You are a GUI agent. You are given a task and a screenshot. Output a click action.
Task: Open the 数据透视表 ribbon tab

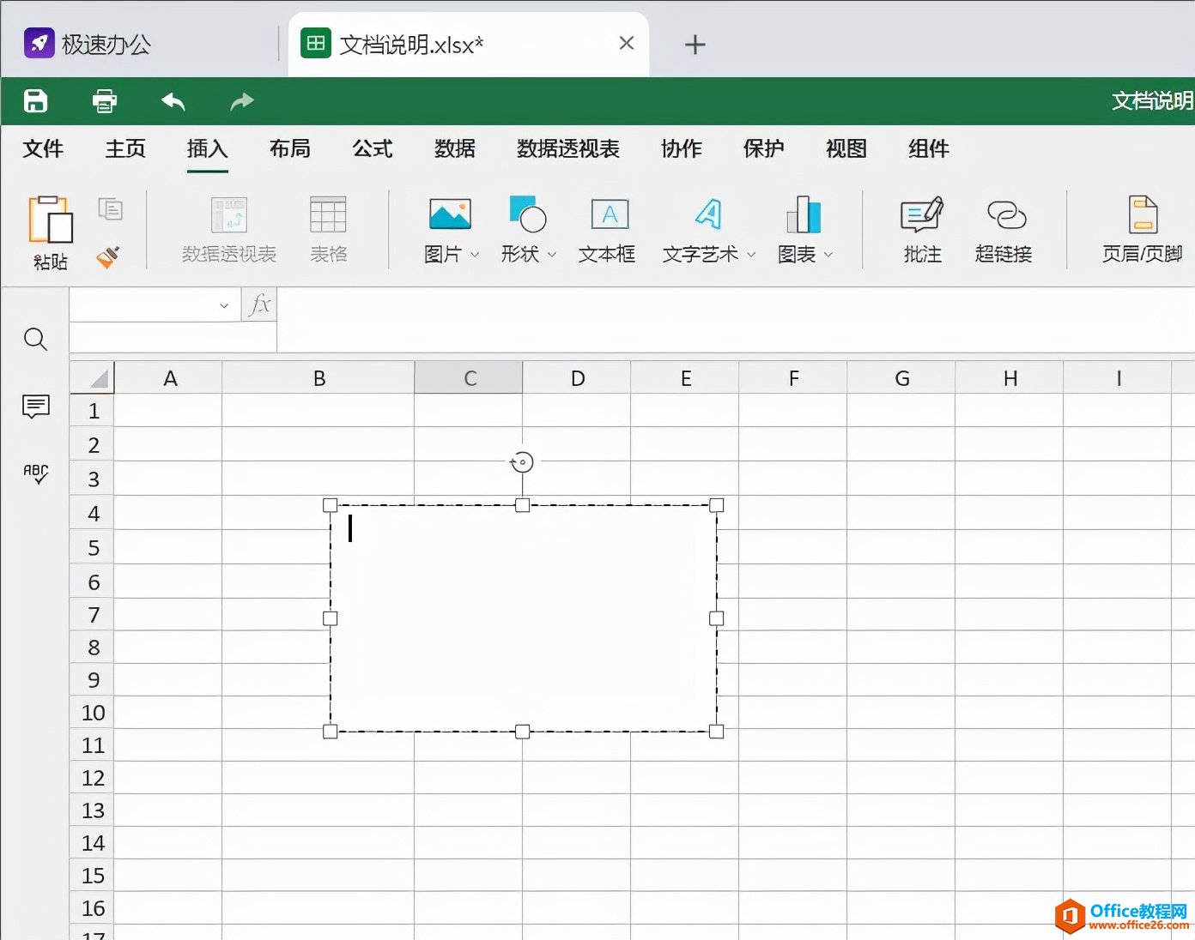[x=567, y=149]
